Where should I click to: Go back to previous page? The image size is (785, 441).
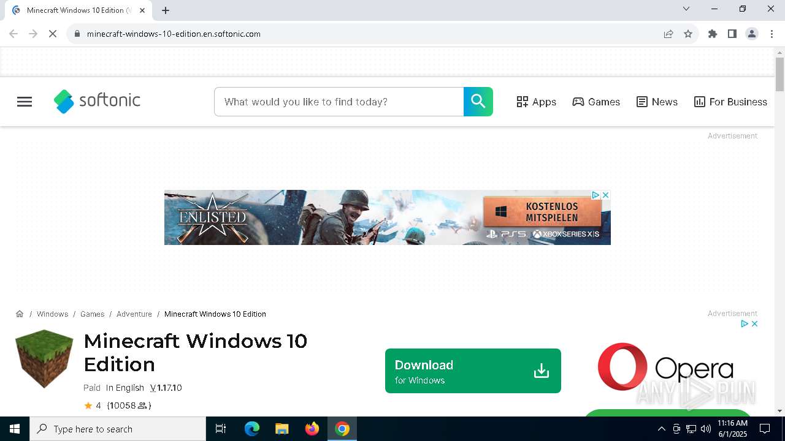point(13,34)
